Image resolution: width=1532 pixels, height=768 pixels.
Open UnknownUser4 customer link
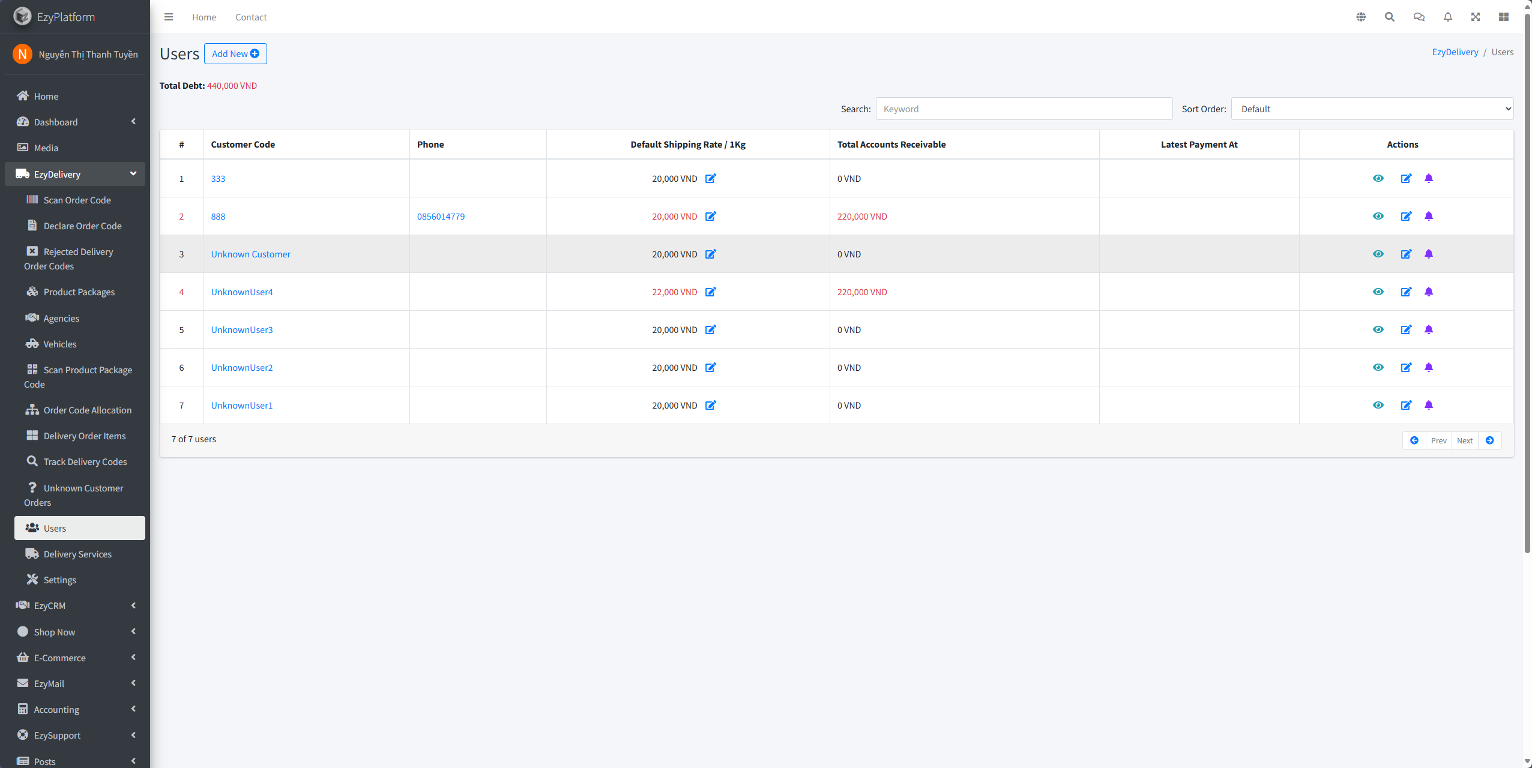[242, 292]
